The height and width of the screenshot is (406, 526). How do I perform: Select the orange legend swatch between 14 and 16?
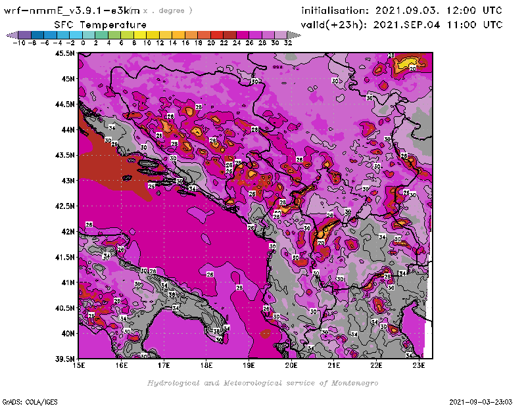[x=178, y=35]
